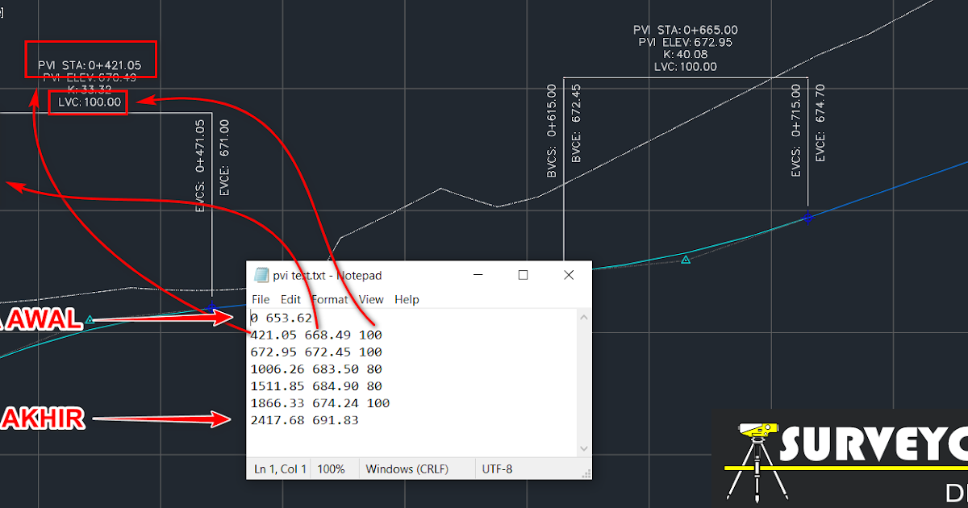Click the Ln 1, Col 1 status indicator
This screenshot has height=508, width=968.
coord(278,468)
